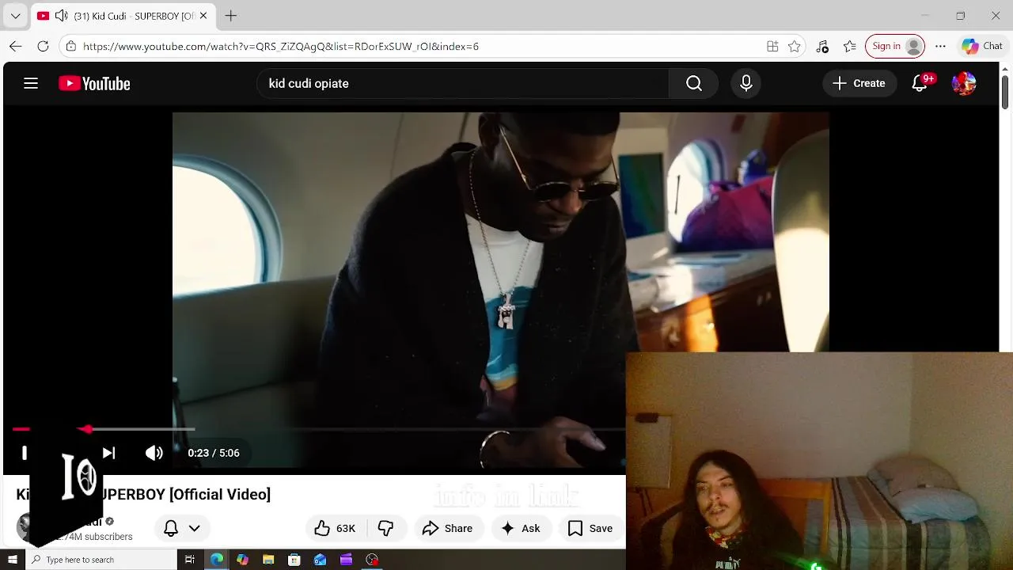
Task: Like the video with 63K thumbs up
Action: (x=335, y=528)
